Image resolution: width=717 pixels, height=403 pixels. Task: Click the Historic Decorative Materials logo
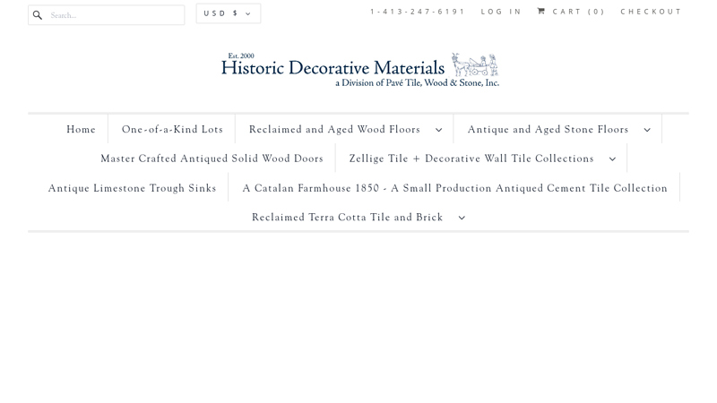click(360, 70)
